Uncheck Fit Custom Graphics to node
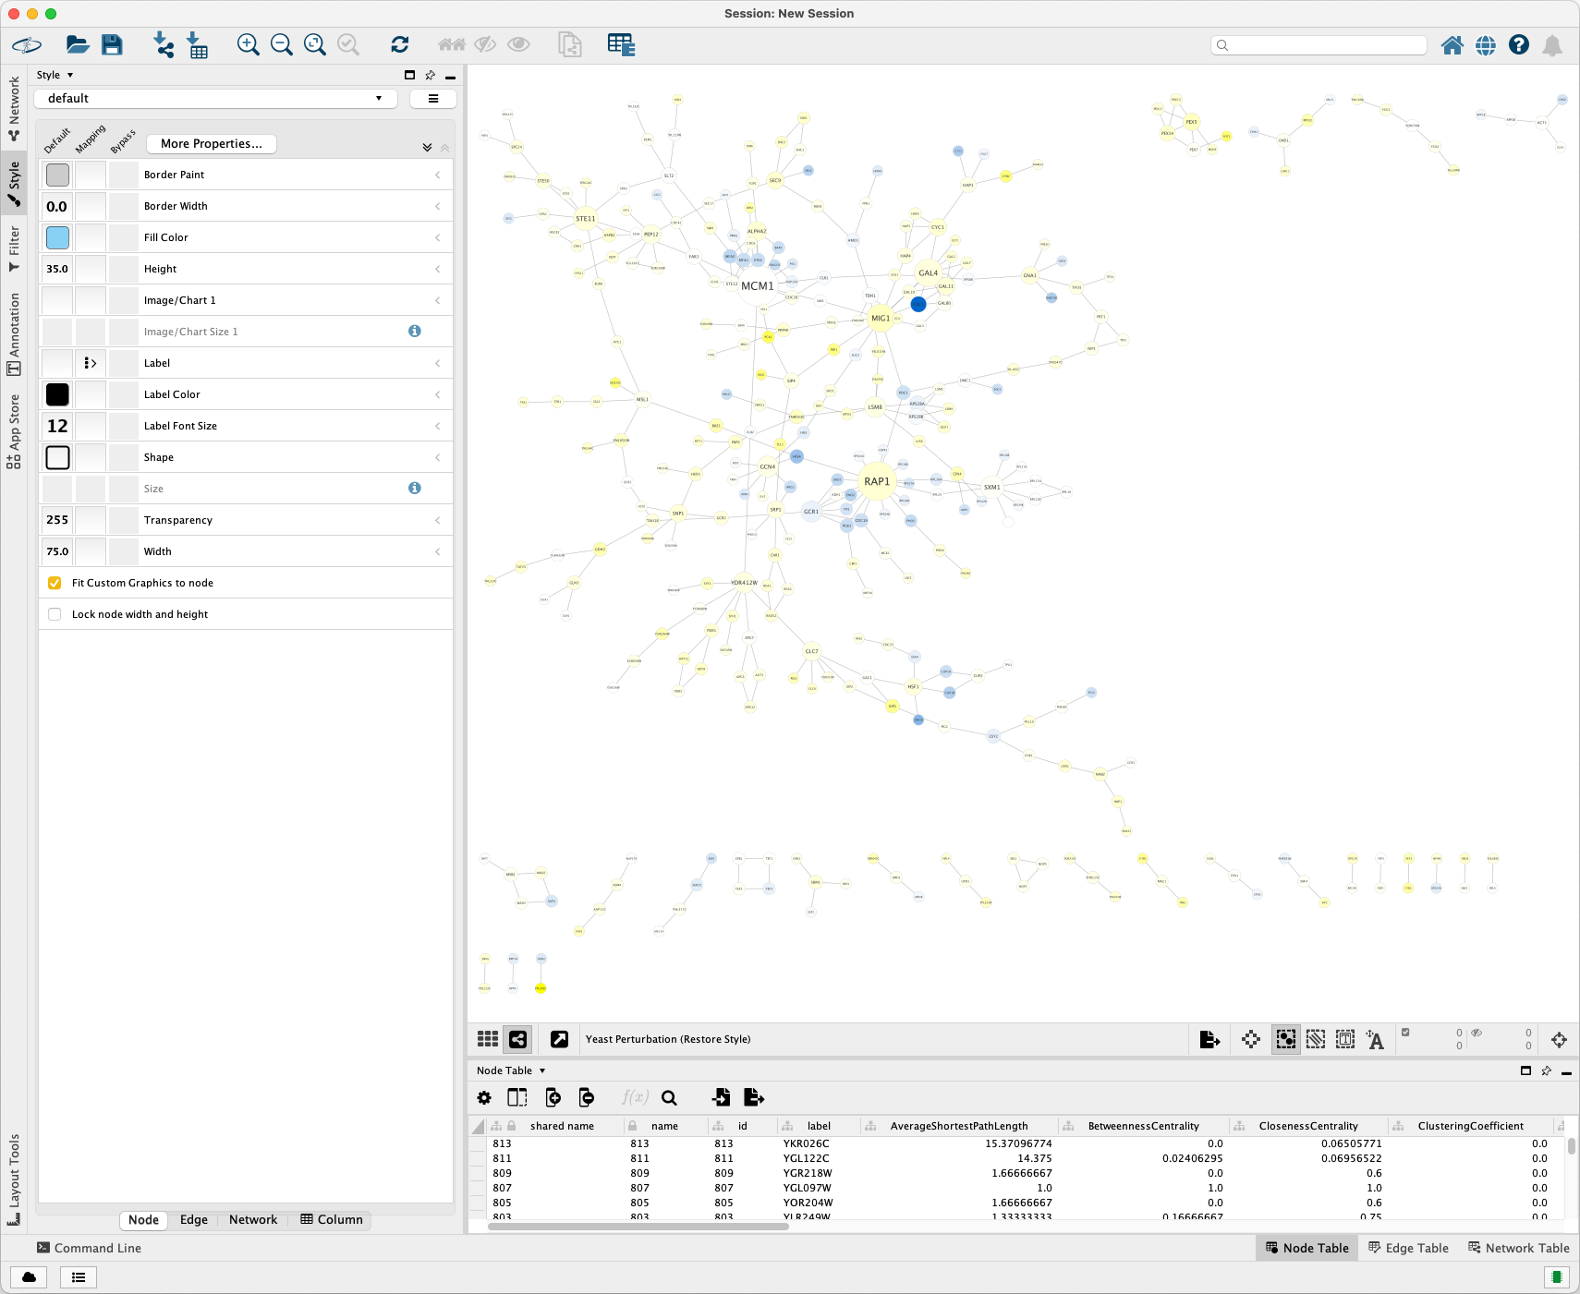The width and height of the screenshot is (1580, 1294). click(55, 583)
